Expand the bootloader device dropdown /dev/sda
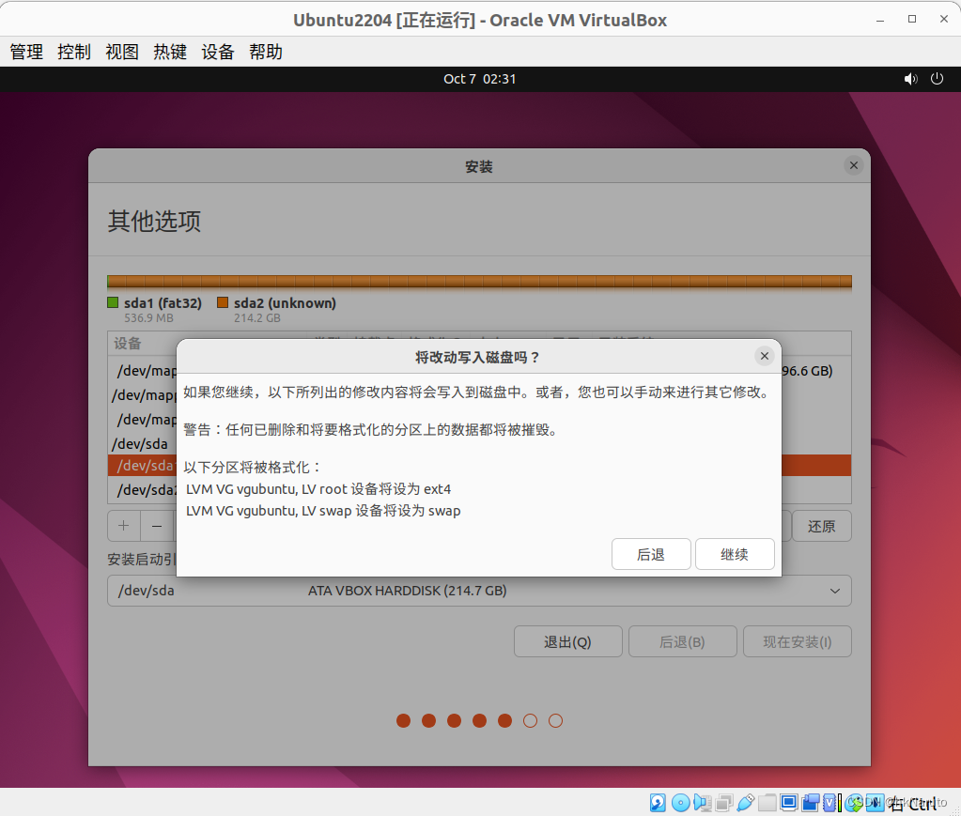Screen dimensions: 961x816 tap(479, 591)
